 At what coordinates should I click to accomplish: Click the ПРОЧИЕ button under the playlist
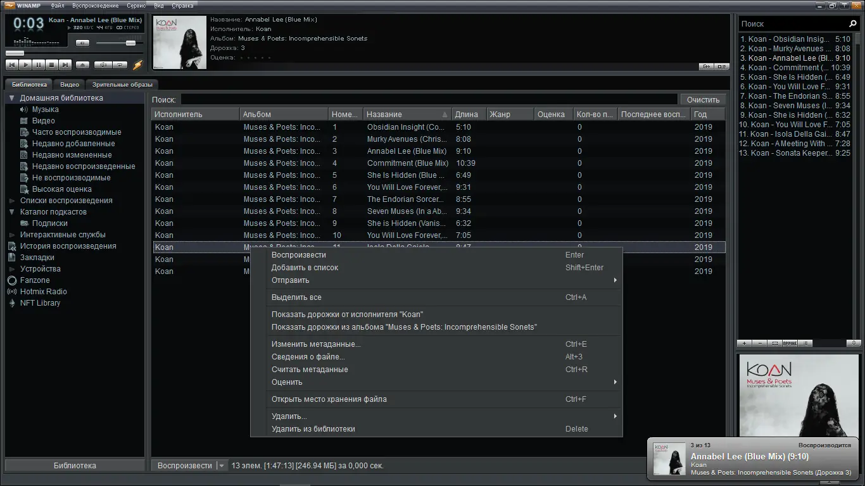point(790,343)
